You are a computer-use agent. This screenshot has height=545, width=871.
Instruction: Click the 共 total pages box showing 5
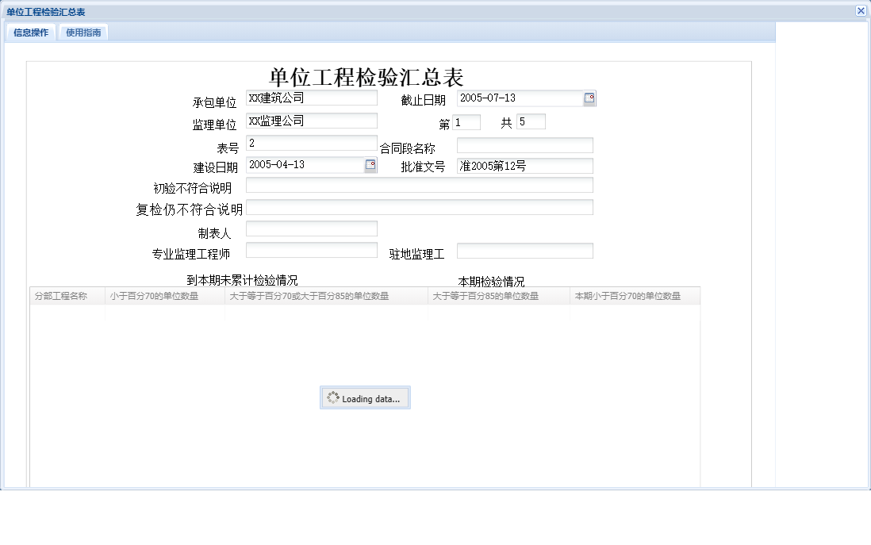(x=531, y=121)
